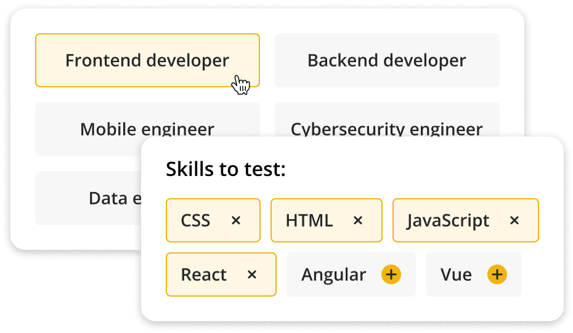573x333 pixels.
Task: Click the JavaScript chip text
Action: (449, 220)
